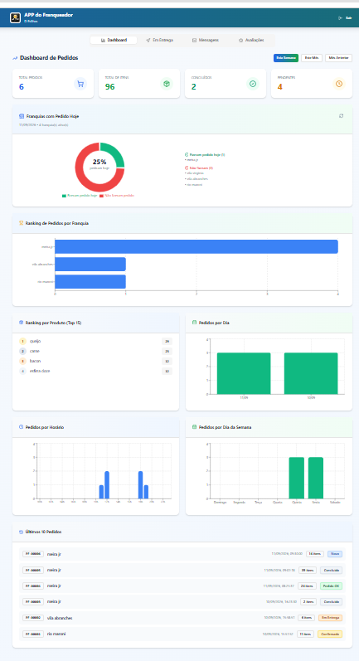Screen dimensions: 359x661
Task: Click rank 1 badge next to queijo
Action: pos(22,341)
